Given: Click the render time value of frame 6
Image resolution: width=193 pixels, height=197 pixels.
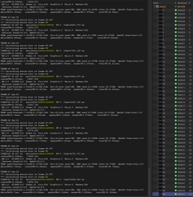Looking at the screenshot, I should [181, 33].
